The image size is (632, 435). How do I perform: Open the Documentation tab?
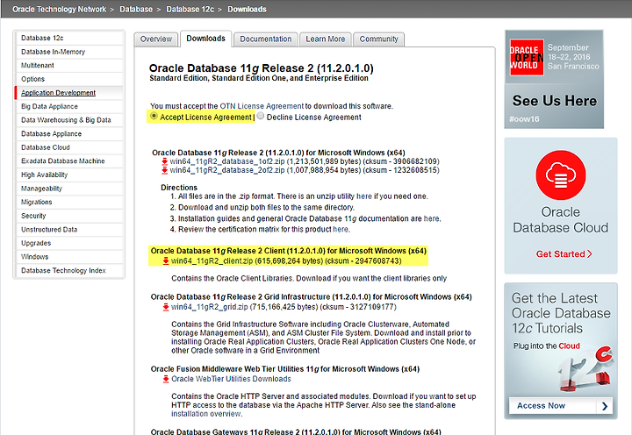(266, 39)
